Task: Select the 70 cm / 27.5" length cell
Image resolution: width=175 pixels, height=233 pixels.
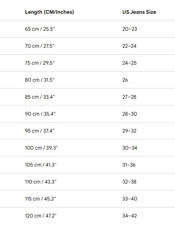Action: pos(40,46)
